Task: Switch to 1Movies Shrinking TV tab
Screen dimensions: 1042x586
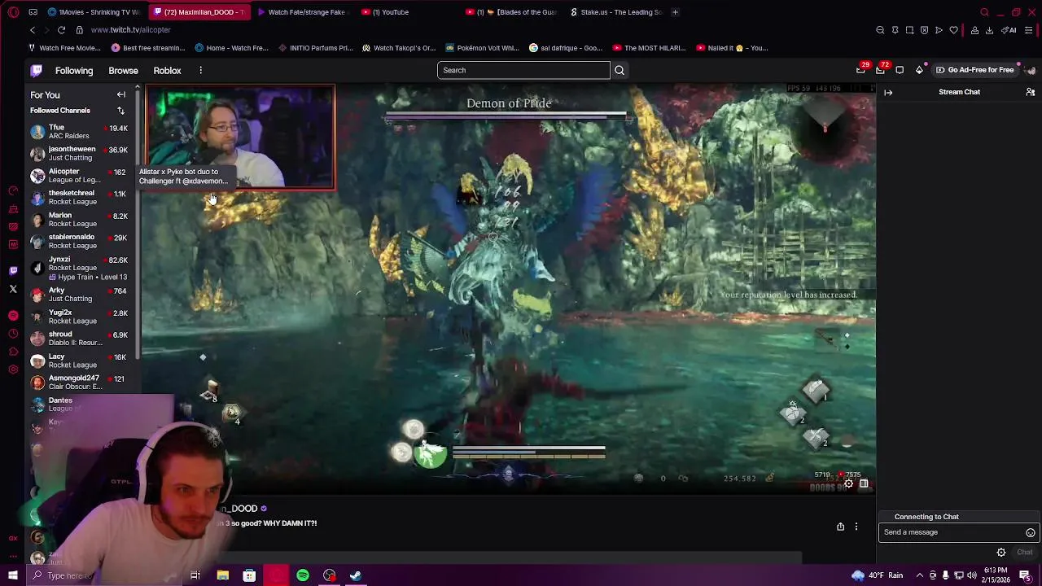Action: click(94, 12)
